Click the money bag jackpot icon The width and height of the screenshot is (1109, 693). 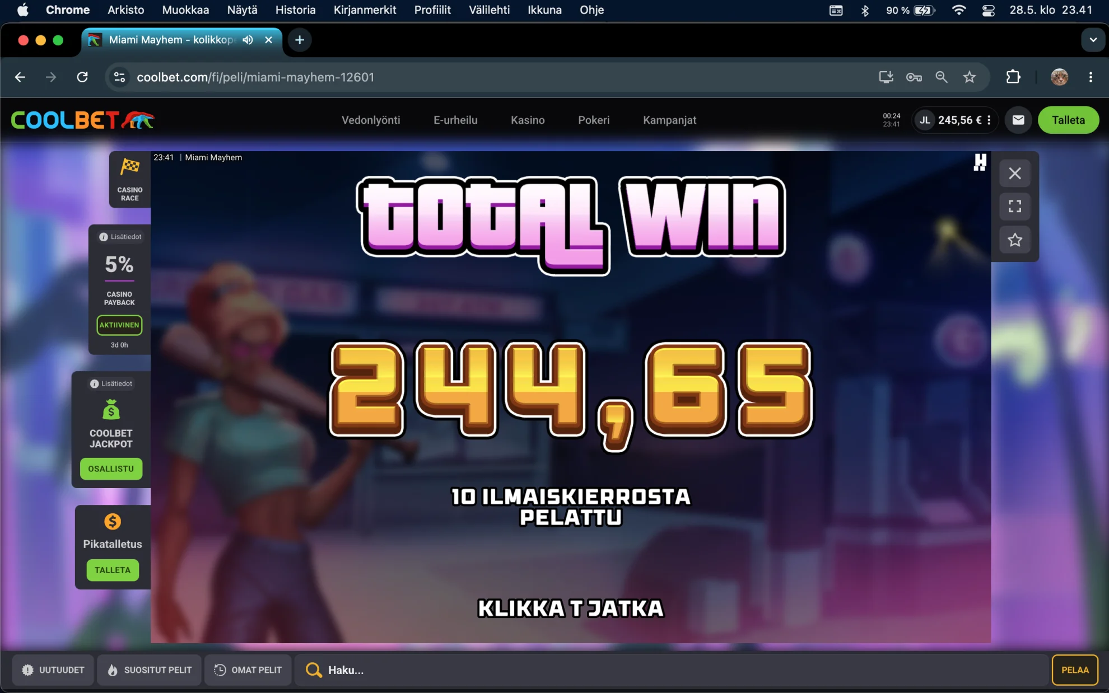click(x=111, y=410)
